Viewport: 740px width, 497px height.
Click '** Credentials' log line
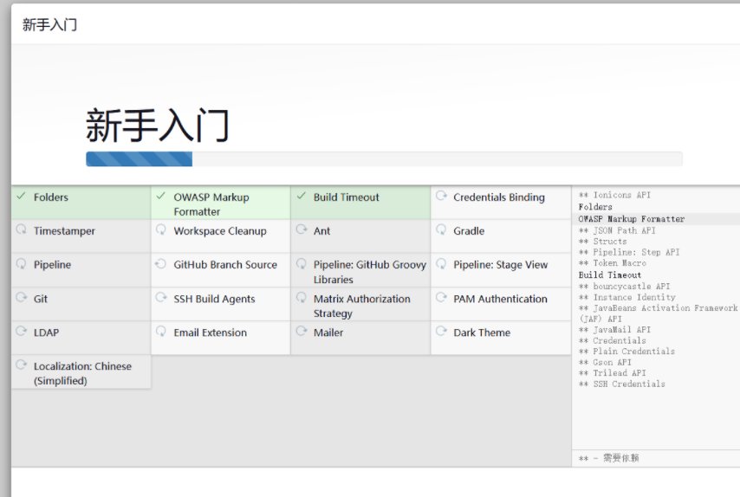pyautogui.click(x=612, y=340)
